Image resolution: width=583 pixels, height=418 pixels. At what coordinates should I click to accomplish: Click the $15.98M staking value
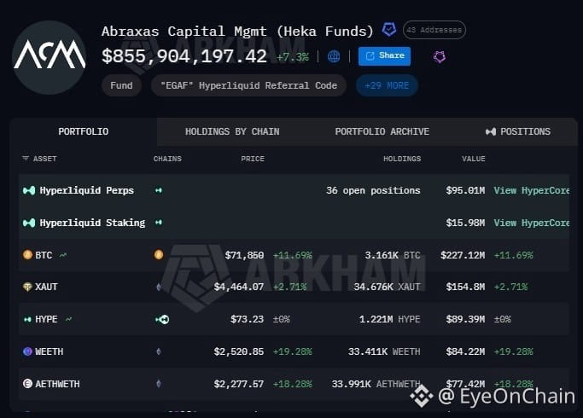[465, 223]
